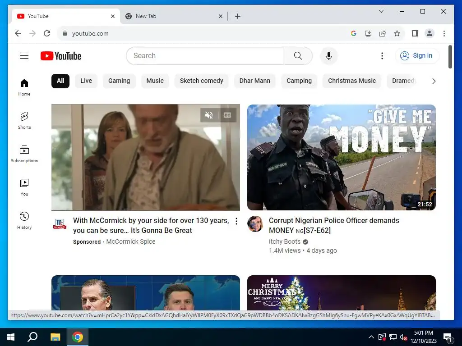Open the McCormick ad video thumbnail
The width and height of the screenshot is (462, 346).
tap(146, 157)
